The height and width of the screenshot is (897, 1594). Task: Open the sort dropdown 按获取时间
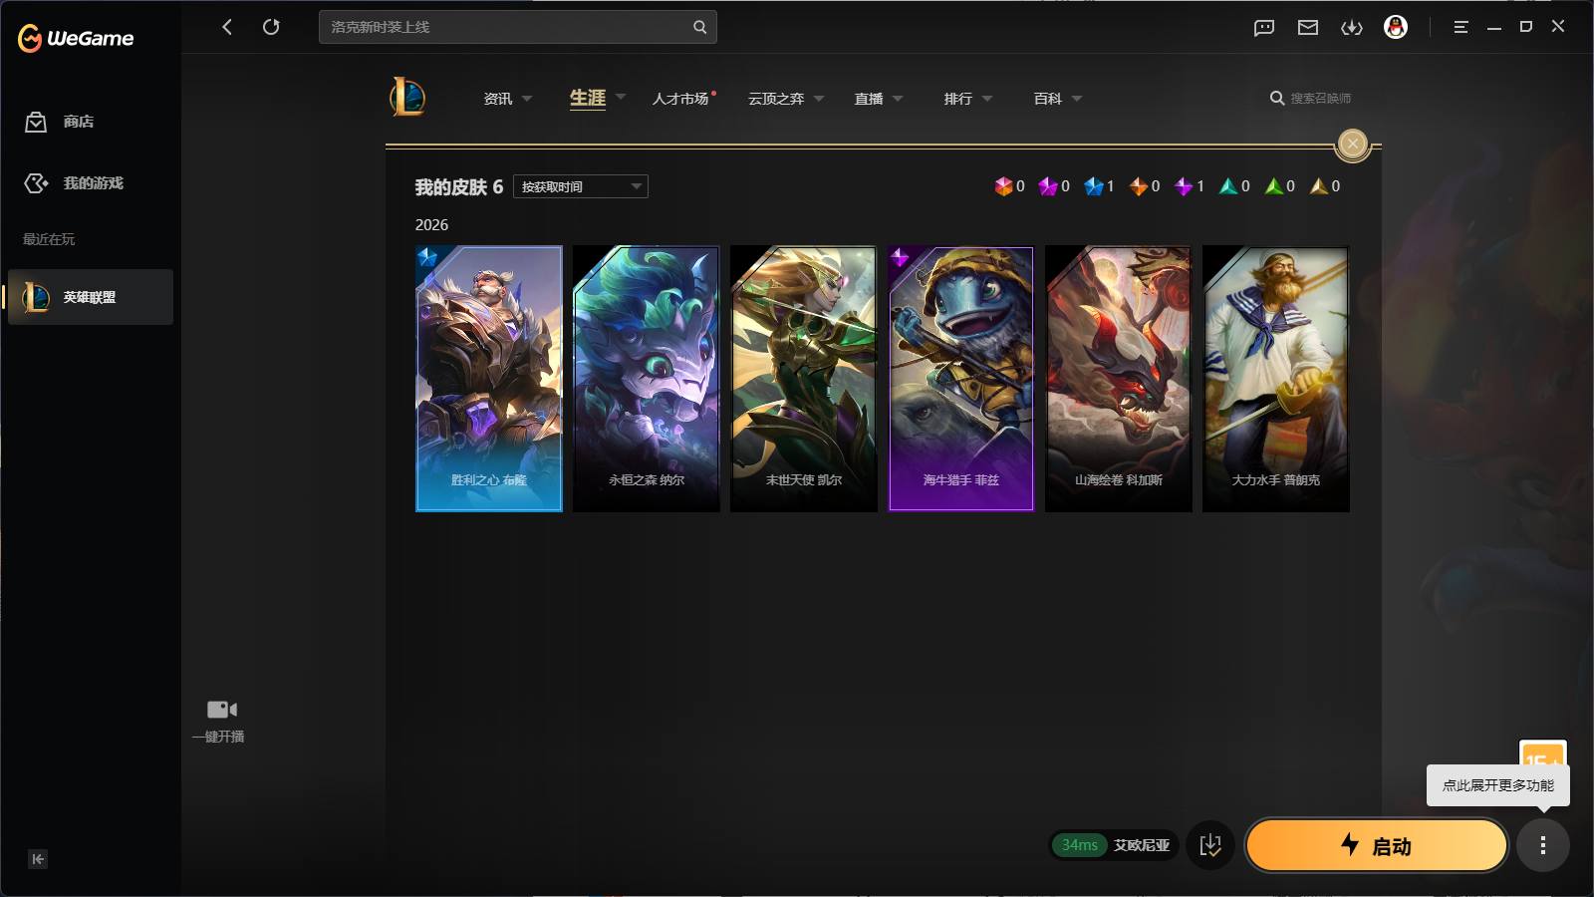tap(581, 186)
